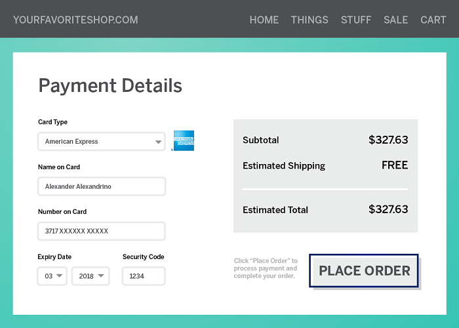Expand the expiry year dropdown showing 2018

tap(90, 276)
